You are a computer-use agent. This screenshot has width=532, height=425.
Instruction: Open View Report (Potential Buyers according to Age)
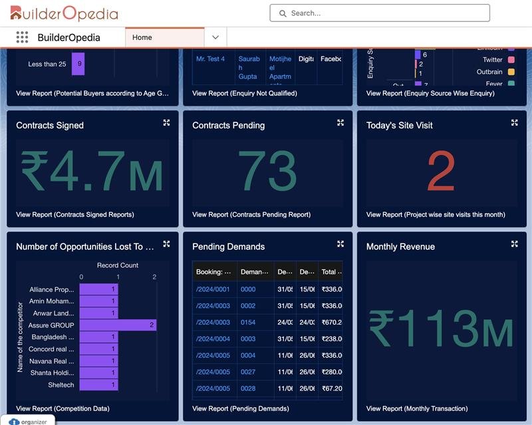92,93
